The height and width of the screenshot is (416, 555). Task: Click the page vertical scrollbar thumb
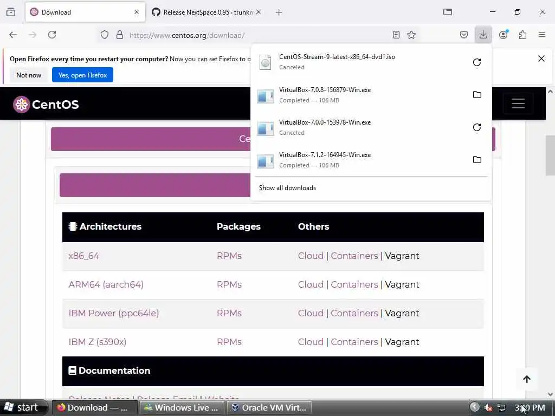pyautogui.click(x=551, y=155)
